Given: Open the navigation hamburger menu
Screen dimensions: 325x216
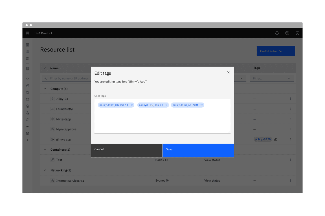Looking at the screenshot, I should click(27, 33).
